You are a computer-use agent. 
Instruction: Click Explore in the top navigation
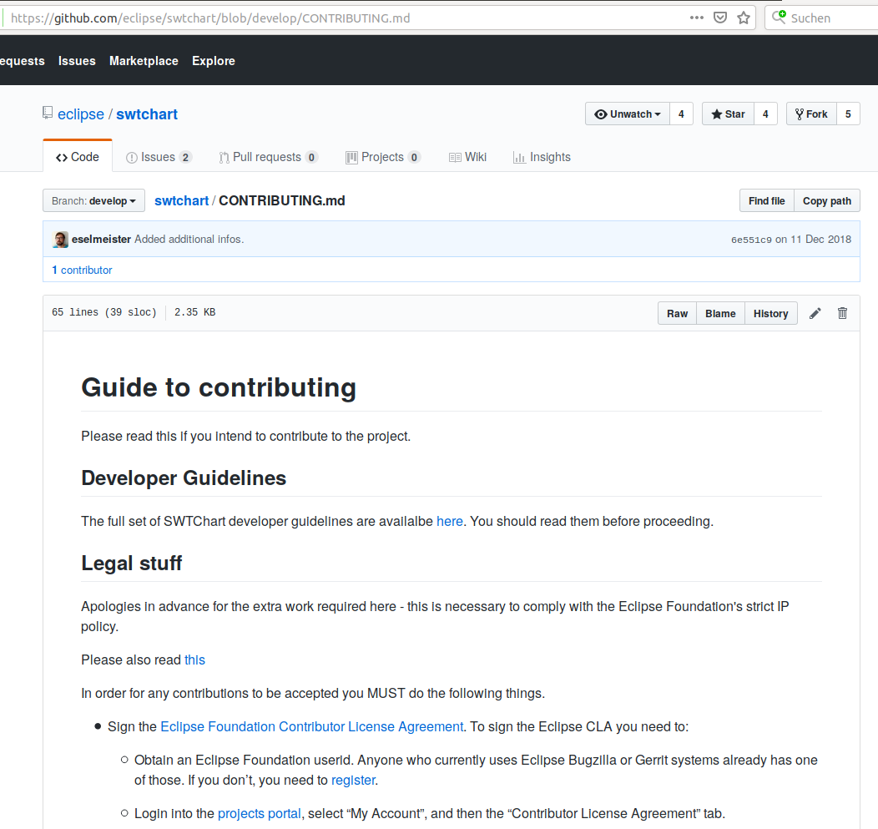(x=214, y=60)
